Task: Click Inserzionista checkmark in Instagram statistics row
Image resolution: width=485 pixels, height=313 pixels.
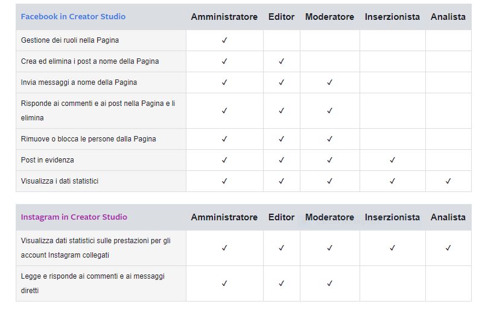Action: click(392, 247)
